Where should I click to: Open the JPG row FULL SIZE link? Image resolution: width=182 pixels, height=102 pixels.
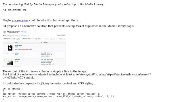[47, 59]
